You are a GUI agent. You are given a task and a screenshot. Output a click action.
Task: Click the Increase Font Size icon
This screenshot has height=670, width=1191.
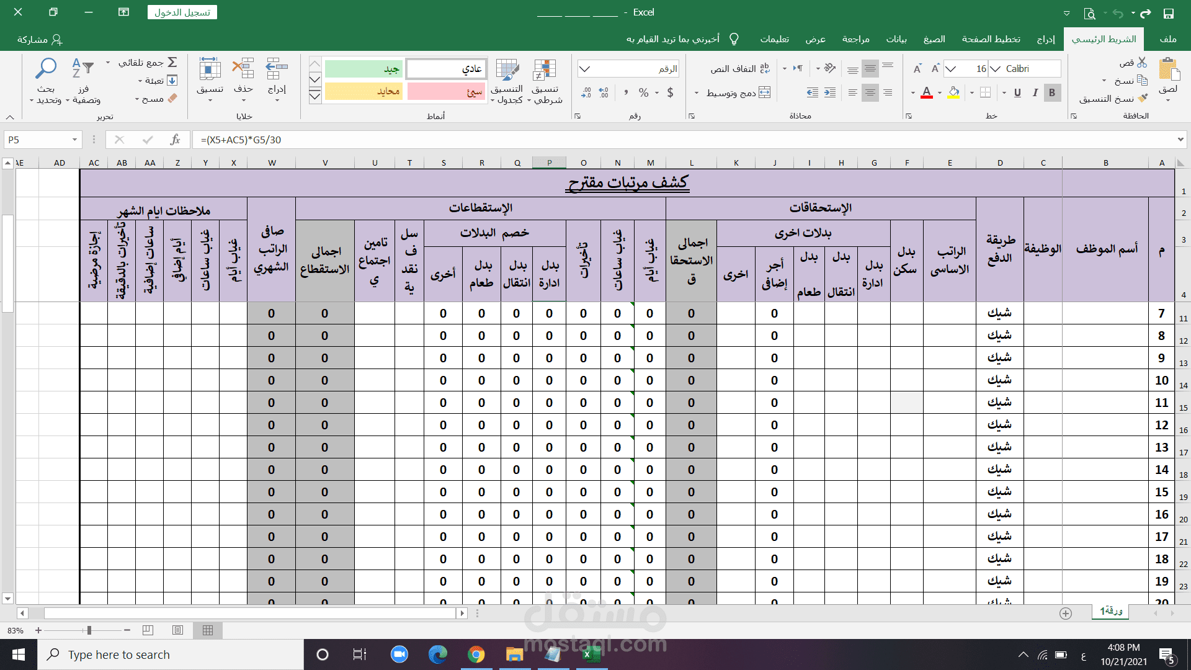[935, 69]
